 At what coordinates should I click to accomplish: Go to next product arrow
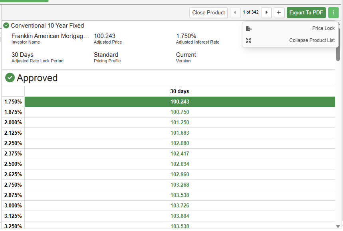[x=266, y=12]
